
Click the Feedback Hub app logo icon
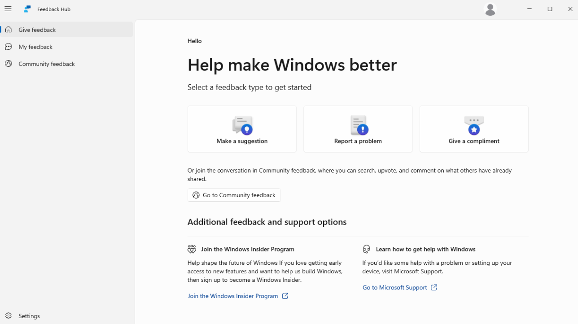pyautogui.click(x=27, y=9)
